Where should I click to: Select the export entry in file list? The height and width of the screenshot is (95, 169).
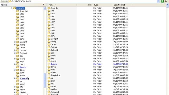pyautogui.click(x=53, y=73)
